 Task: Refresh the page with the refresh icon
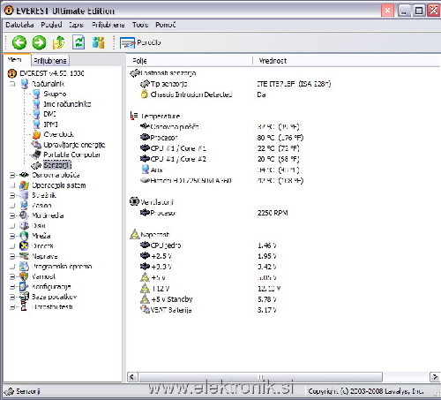78,42
